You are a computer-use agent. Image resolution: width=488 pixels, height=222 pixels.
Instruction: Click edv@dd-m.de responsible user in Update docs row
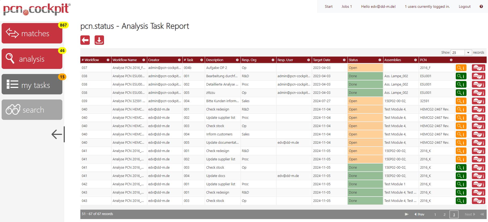[288, 176]
